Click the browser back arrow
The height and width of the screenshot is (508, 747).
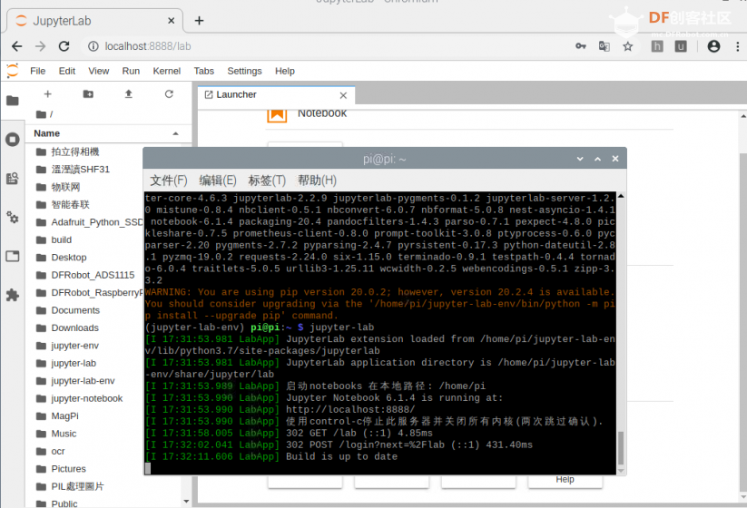(x=16, y=46)
